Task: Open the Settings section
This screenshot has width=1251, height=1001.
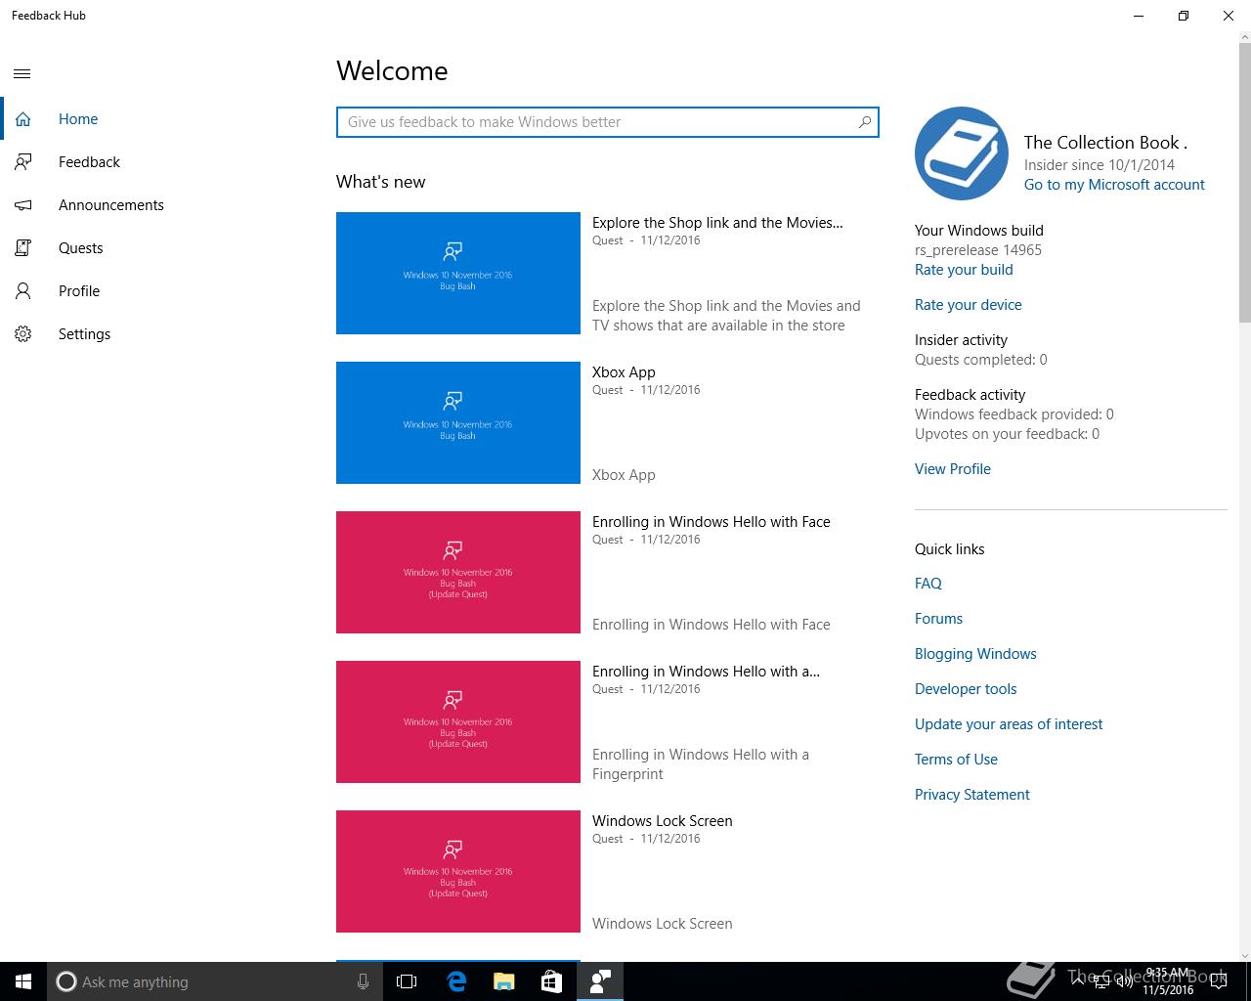Action: 84,334
